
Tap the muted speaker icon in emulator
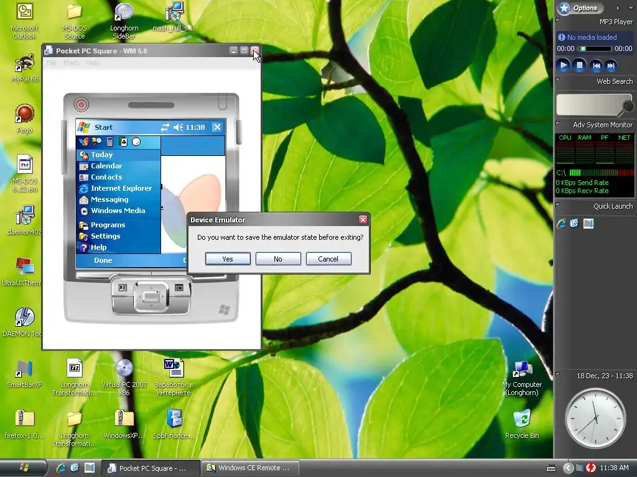click(x=178, y=127)
